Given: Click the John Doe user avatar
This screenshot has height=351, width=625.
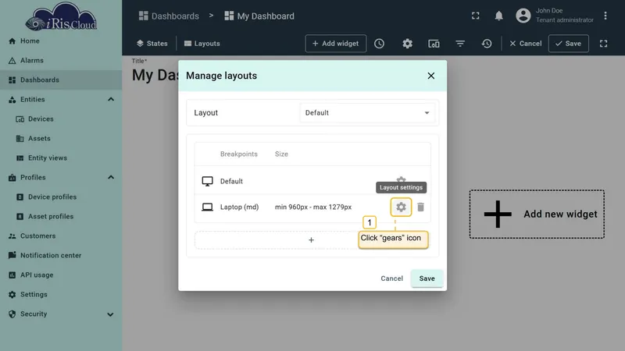Looking at the screenshot, I should [523, 16].
